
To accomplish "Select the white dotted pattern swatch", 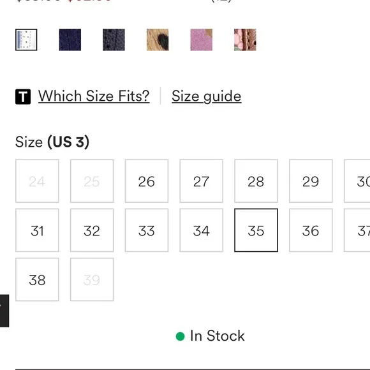I will pyautogui.click(x=26, y=40).
